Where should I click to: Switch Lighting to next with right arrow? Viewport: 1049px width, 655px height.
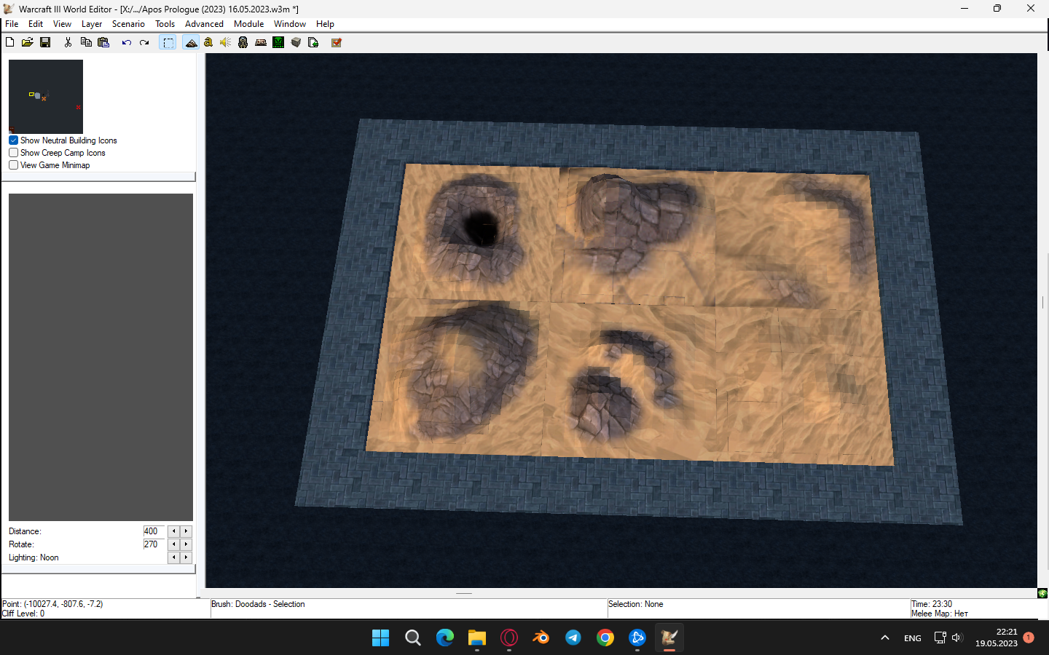coord(186,557)
